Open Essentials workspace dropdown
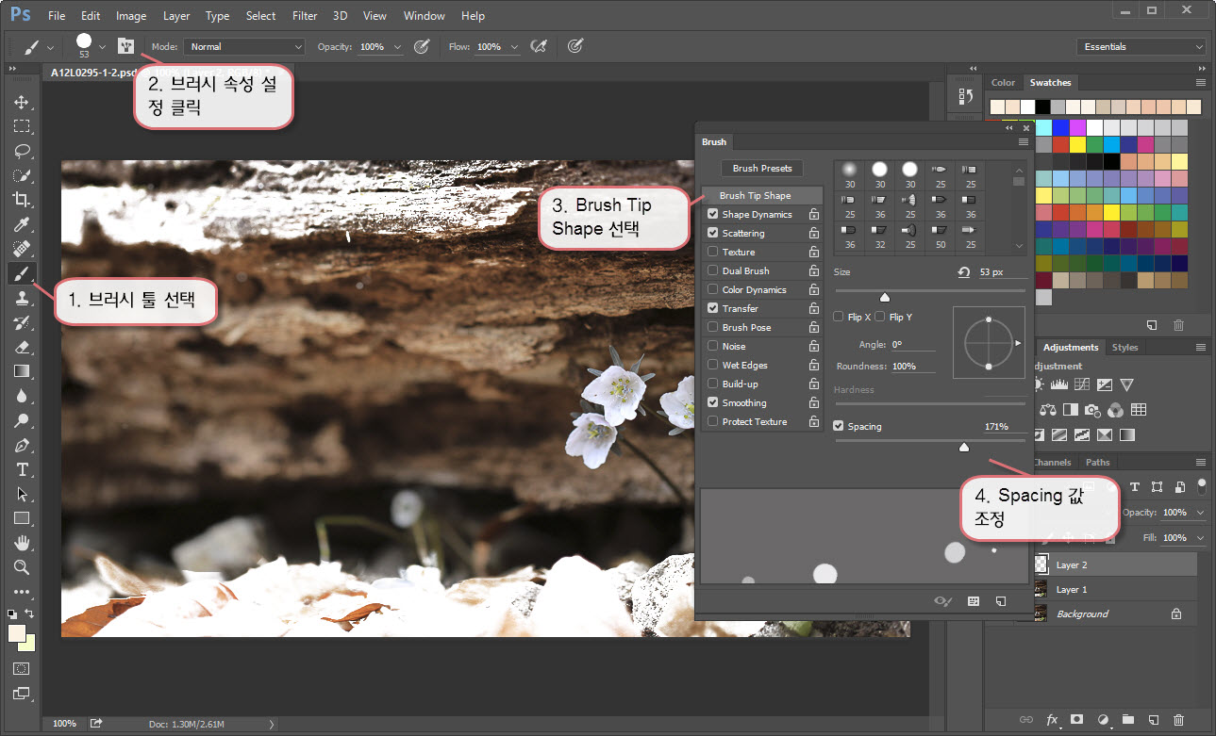The height and width of the screenshot is (736, 1216). point(1141,46)
